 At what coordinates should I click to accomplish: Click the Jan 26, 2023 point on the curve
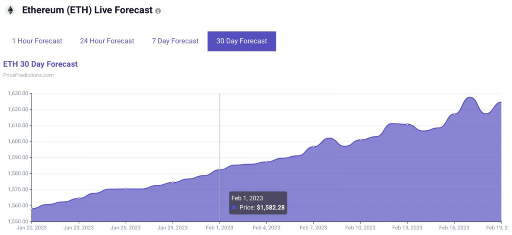126,189
